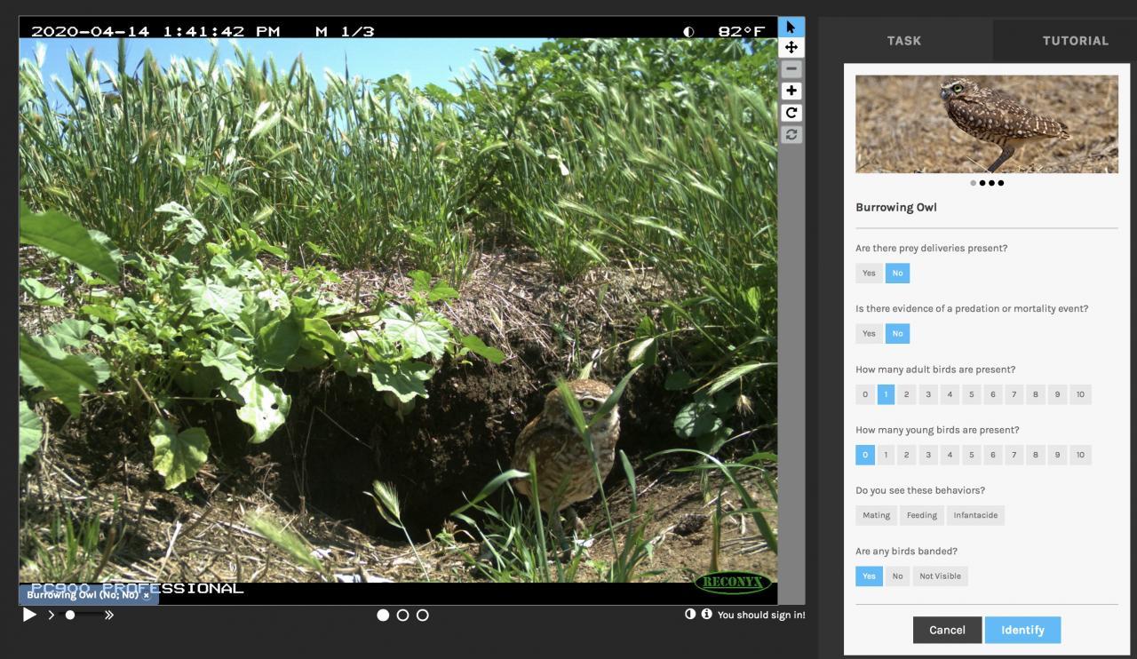Image resolution: width=1137 pixels, height=659 pixels.
Task: Reset the image view with refresh icon
Action: pos(791,135)
